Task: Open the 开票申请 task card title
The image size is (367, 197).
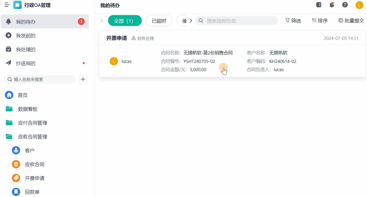Action: [x=116, y=38]
